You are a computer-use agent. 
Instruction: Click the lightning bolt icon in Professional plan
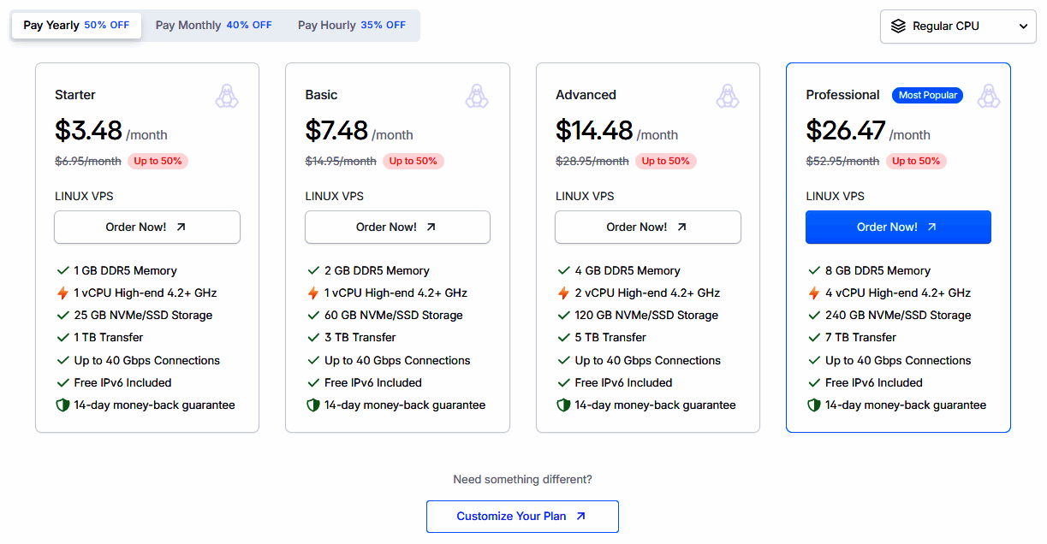click(814, 293)
